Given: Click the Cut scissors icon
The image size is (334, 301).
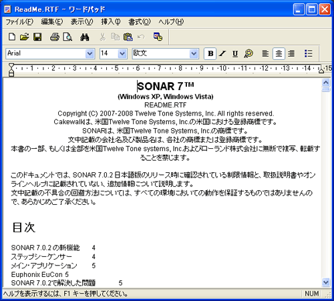Looking at the screenshot, I should (102, 37).
